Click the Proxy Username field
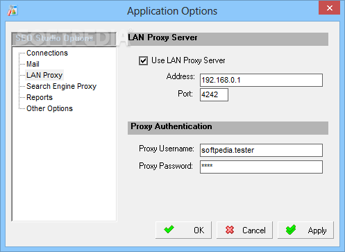 pyautogui.click(x=261, y=150)
